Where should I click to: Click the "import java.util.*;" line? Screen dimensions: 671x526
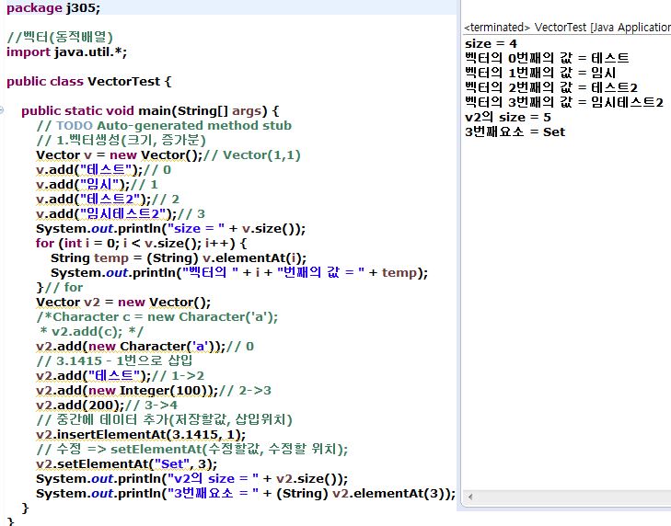67,52
